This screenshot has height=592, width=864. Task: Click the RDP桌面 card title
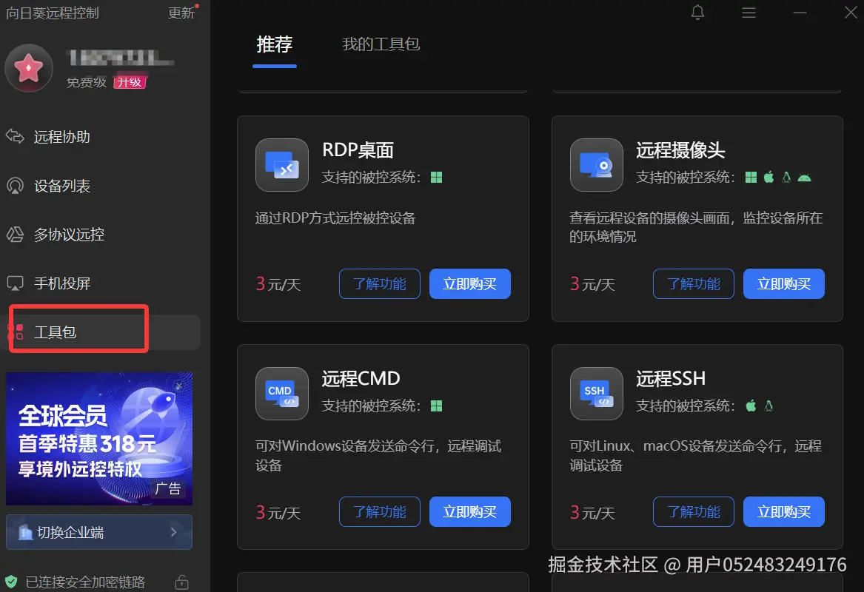click(358, 149)
